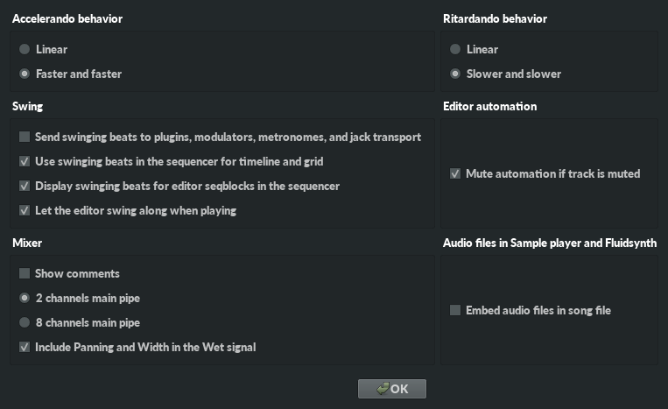The height and width of the screenshot is (409, 668).
Task: Click the Editor automation section label
Action: tap(489, 106)
